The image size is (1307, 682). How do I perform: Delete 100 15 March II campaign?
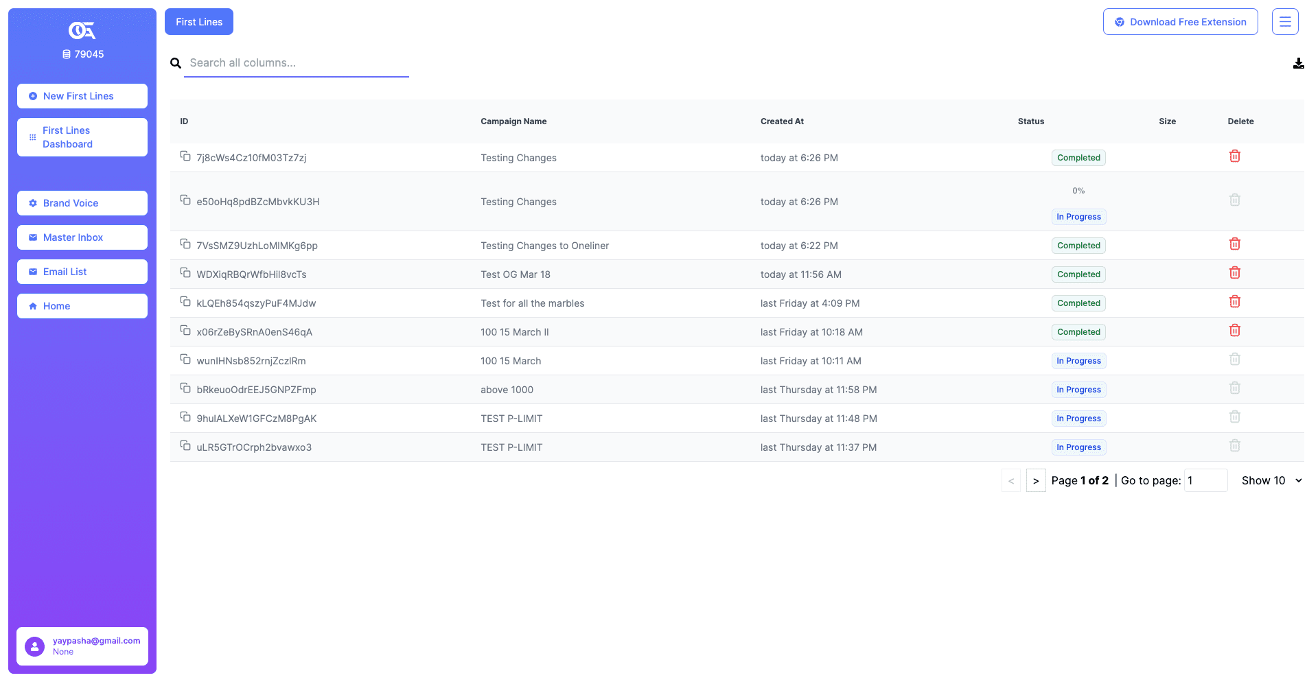point(1235,330)
